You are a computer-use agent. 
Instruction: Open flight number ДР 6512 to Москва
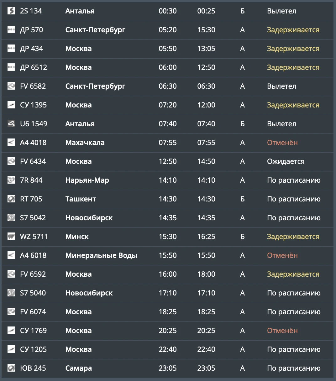click(x=34, y=67)
